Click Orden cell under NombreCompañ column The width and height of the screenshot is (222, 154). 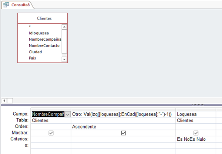[x=51, y=127]
